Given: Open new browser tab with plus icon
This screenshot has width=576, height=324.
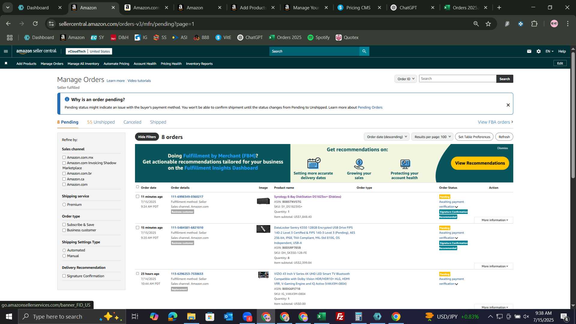Looking at the screenshot, I should click(499, 7).
